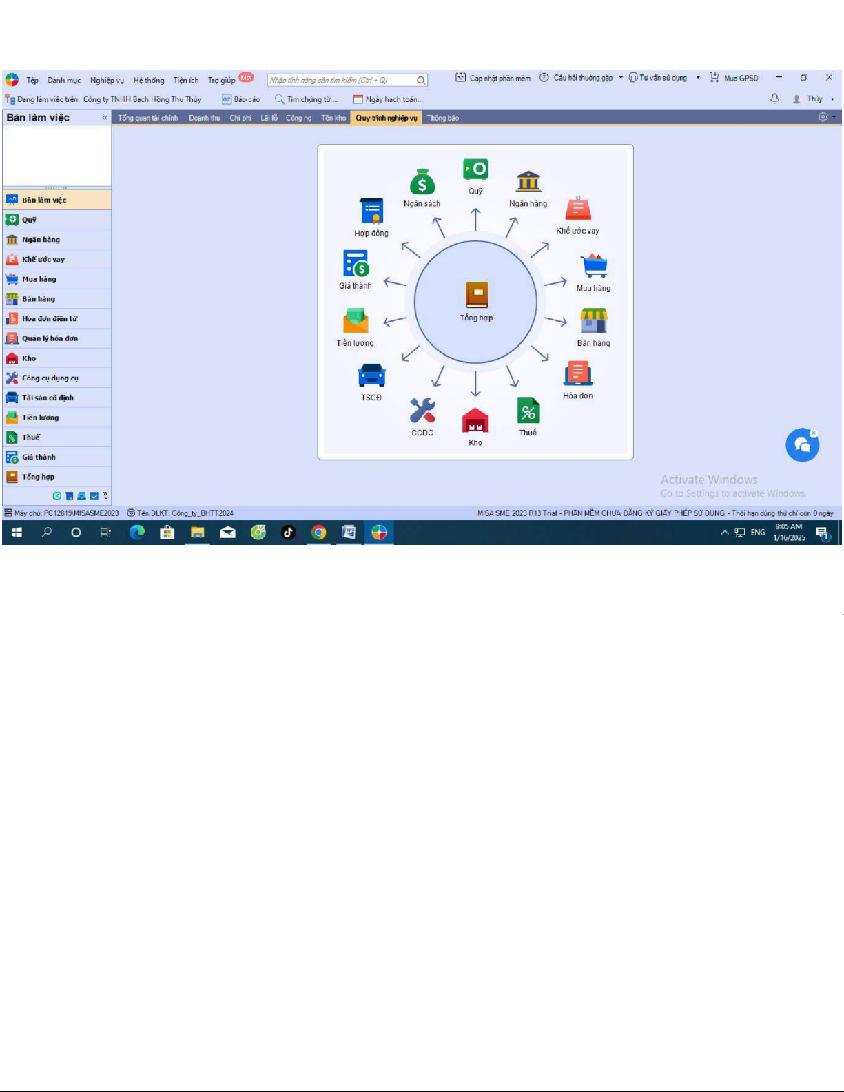Open the TSCĐ car icon
The height and width of the screenshot is (1092, 844).
371,376
